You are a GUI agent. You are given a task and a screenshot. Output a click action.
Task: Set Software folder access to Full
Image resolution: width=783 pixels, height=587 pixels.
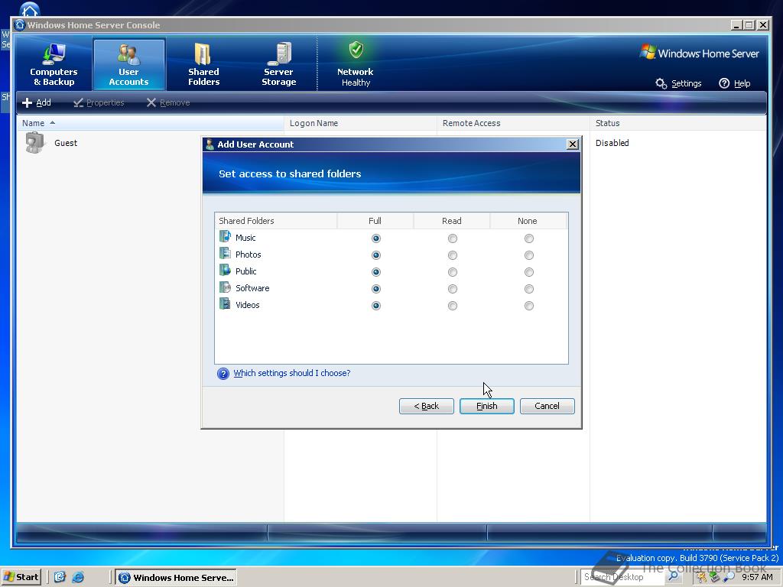pos(376,289)
